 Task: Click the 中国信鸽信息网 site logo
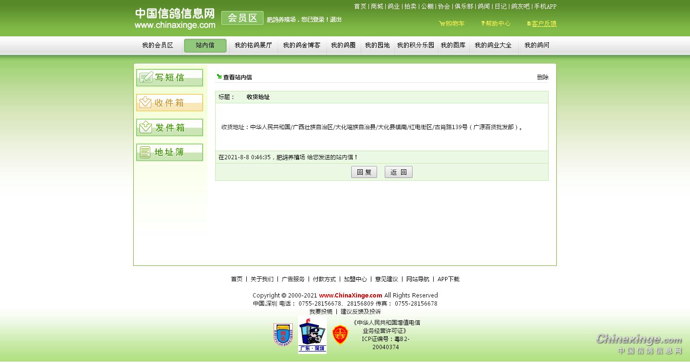[174, 18]
